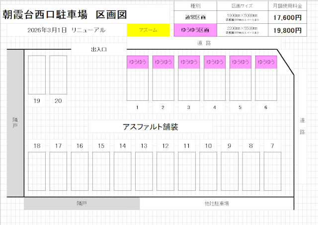Select the pink ゆうゆう label above space 6

click(x=266, y=62)
